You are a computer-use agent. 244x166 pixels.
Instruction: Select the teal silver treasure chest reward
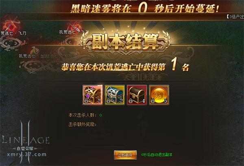coord(115,95)
